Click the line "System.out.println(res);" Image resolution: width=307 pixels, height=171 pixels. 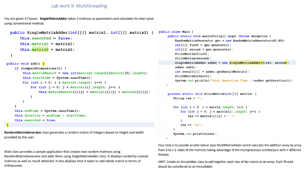[x=195, y=134]
